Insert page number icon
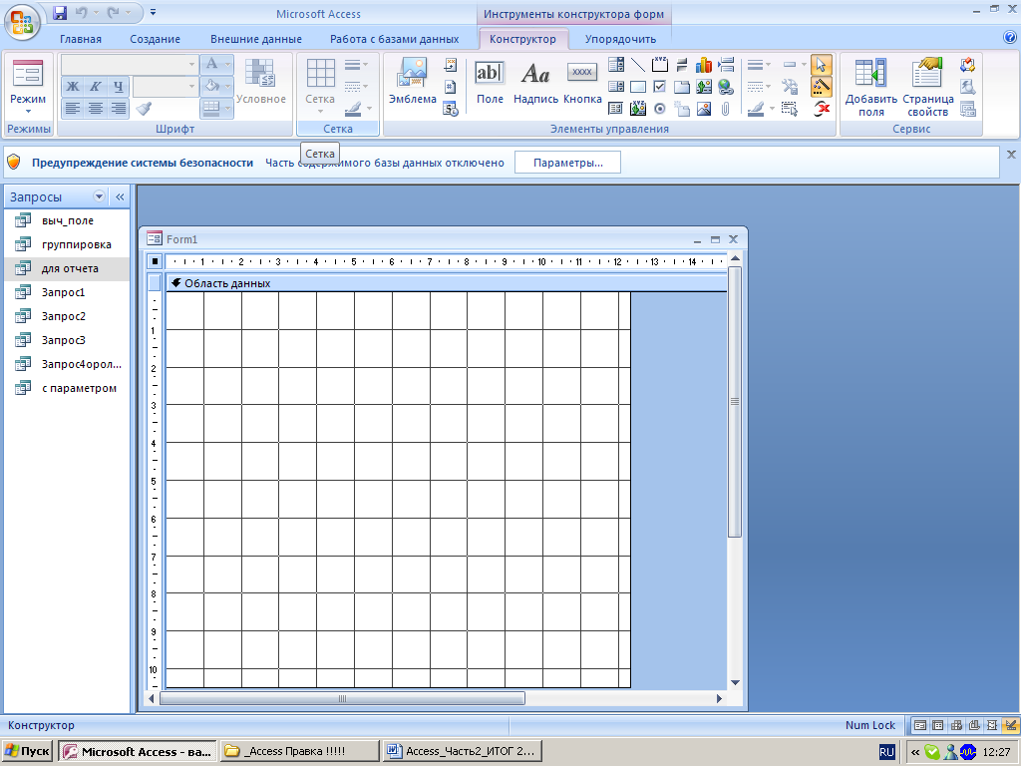This screenshot has width=1021, height=766. pyautogui.click(x=451, y=87)
